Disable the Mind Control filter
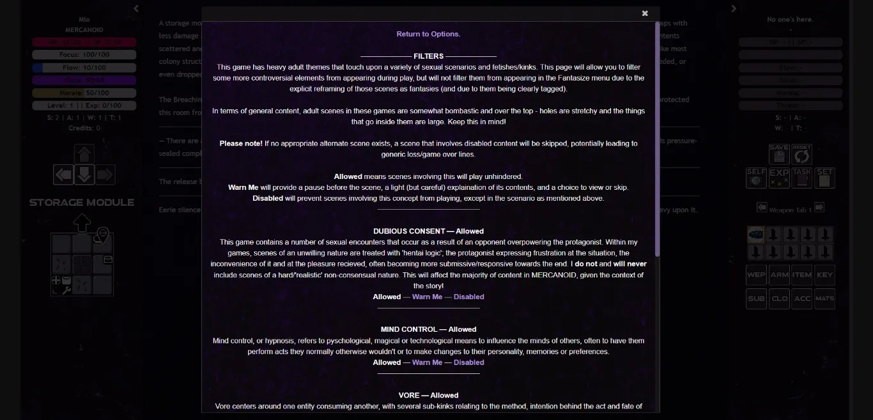 (x=470, y=362)
